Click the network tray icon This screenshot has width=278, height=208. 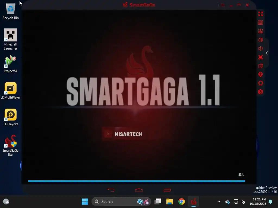click(236, 201)
